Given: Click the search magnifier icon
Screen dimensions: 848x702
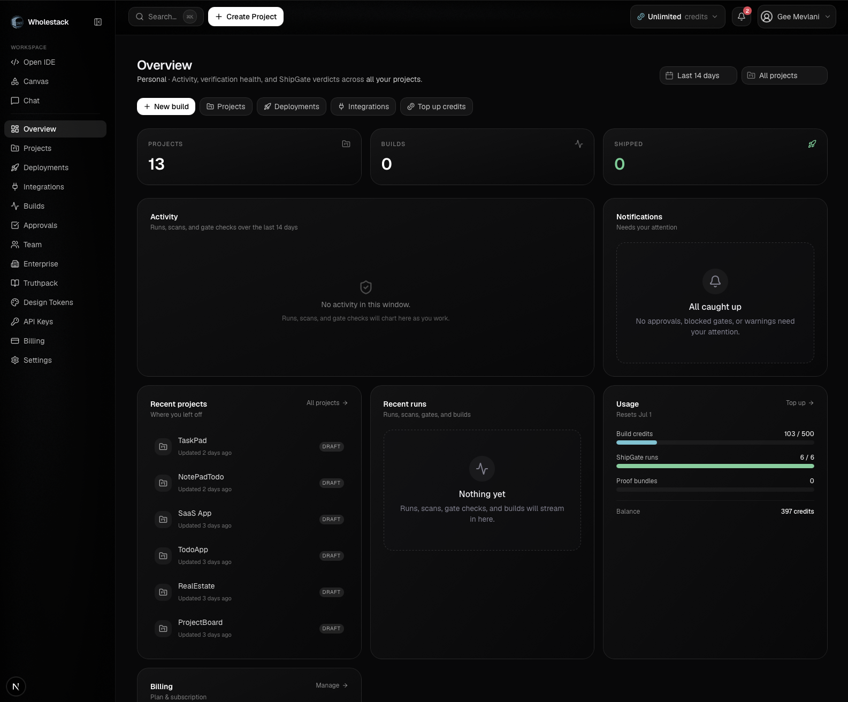Looking at the screenshot, I should click(140, 17).
